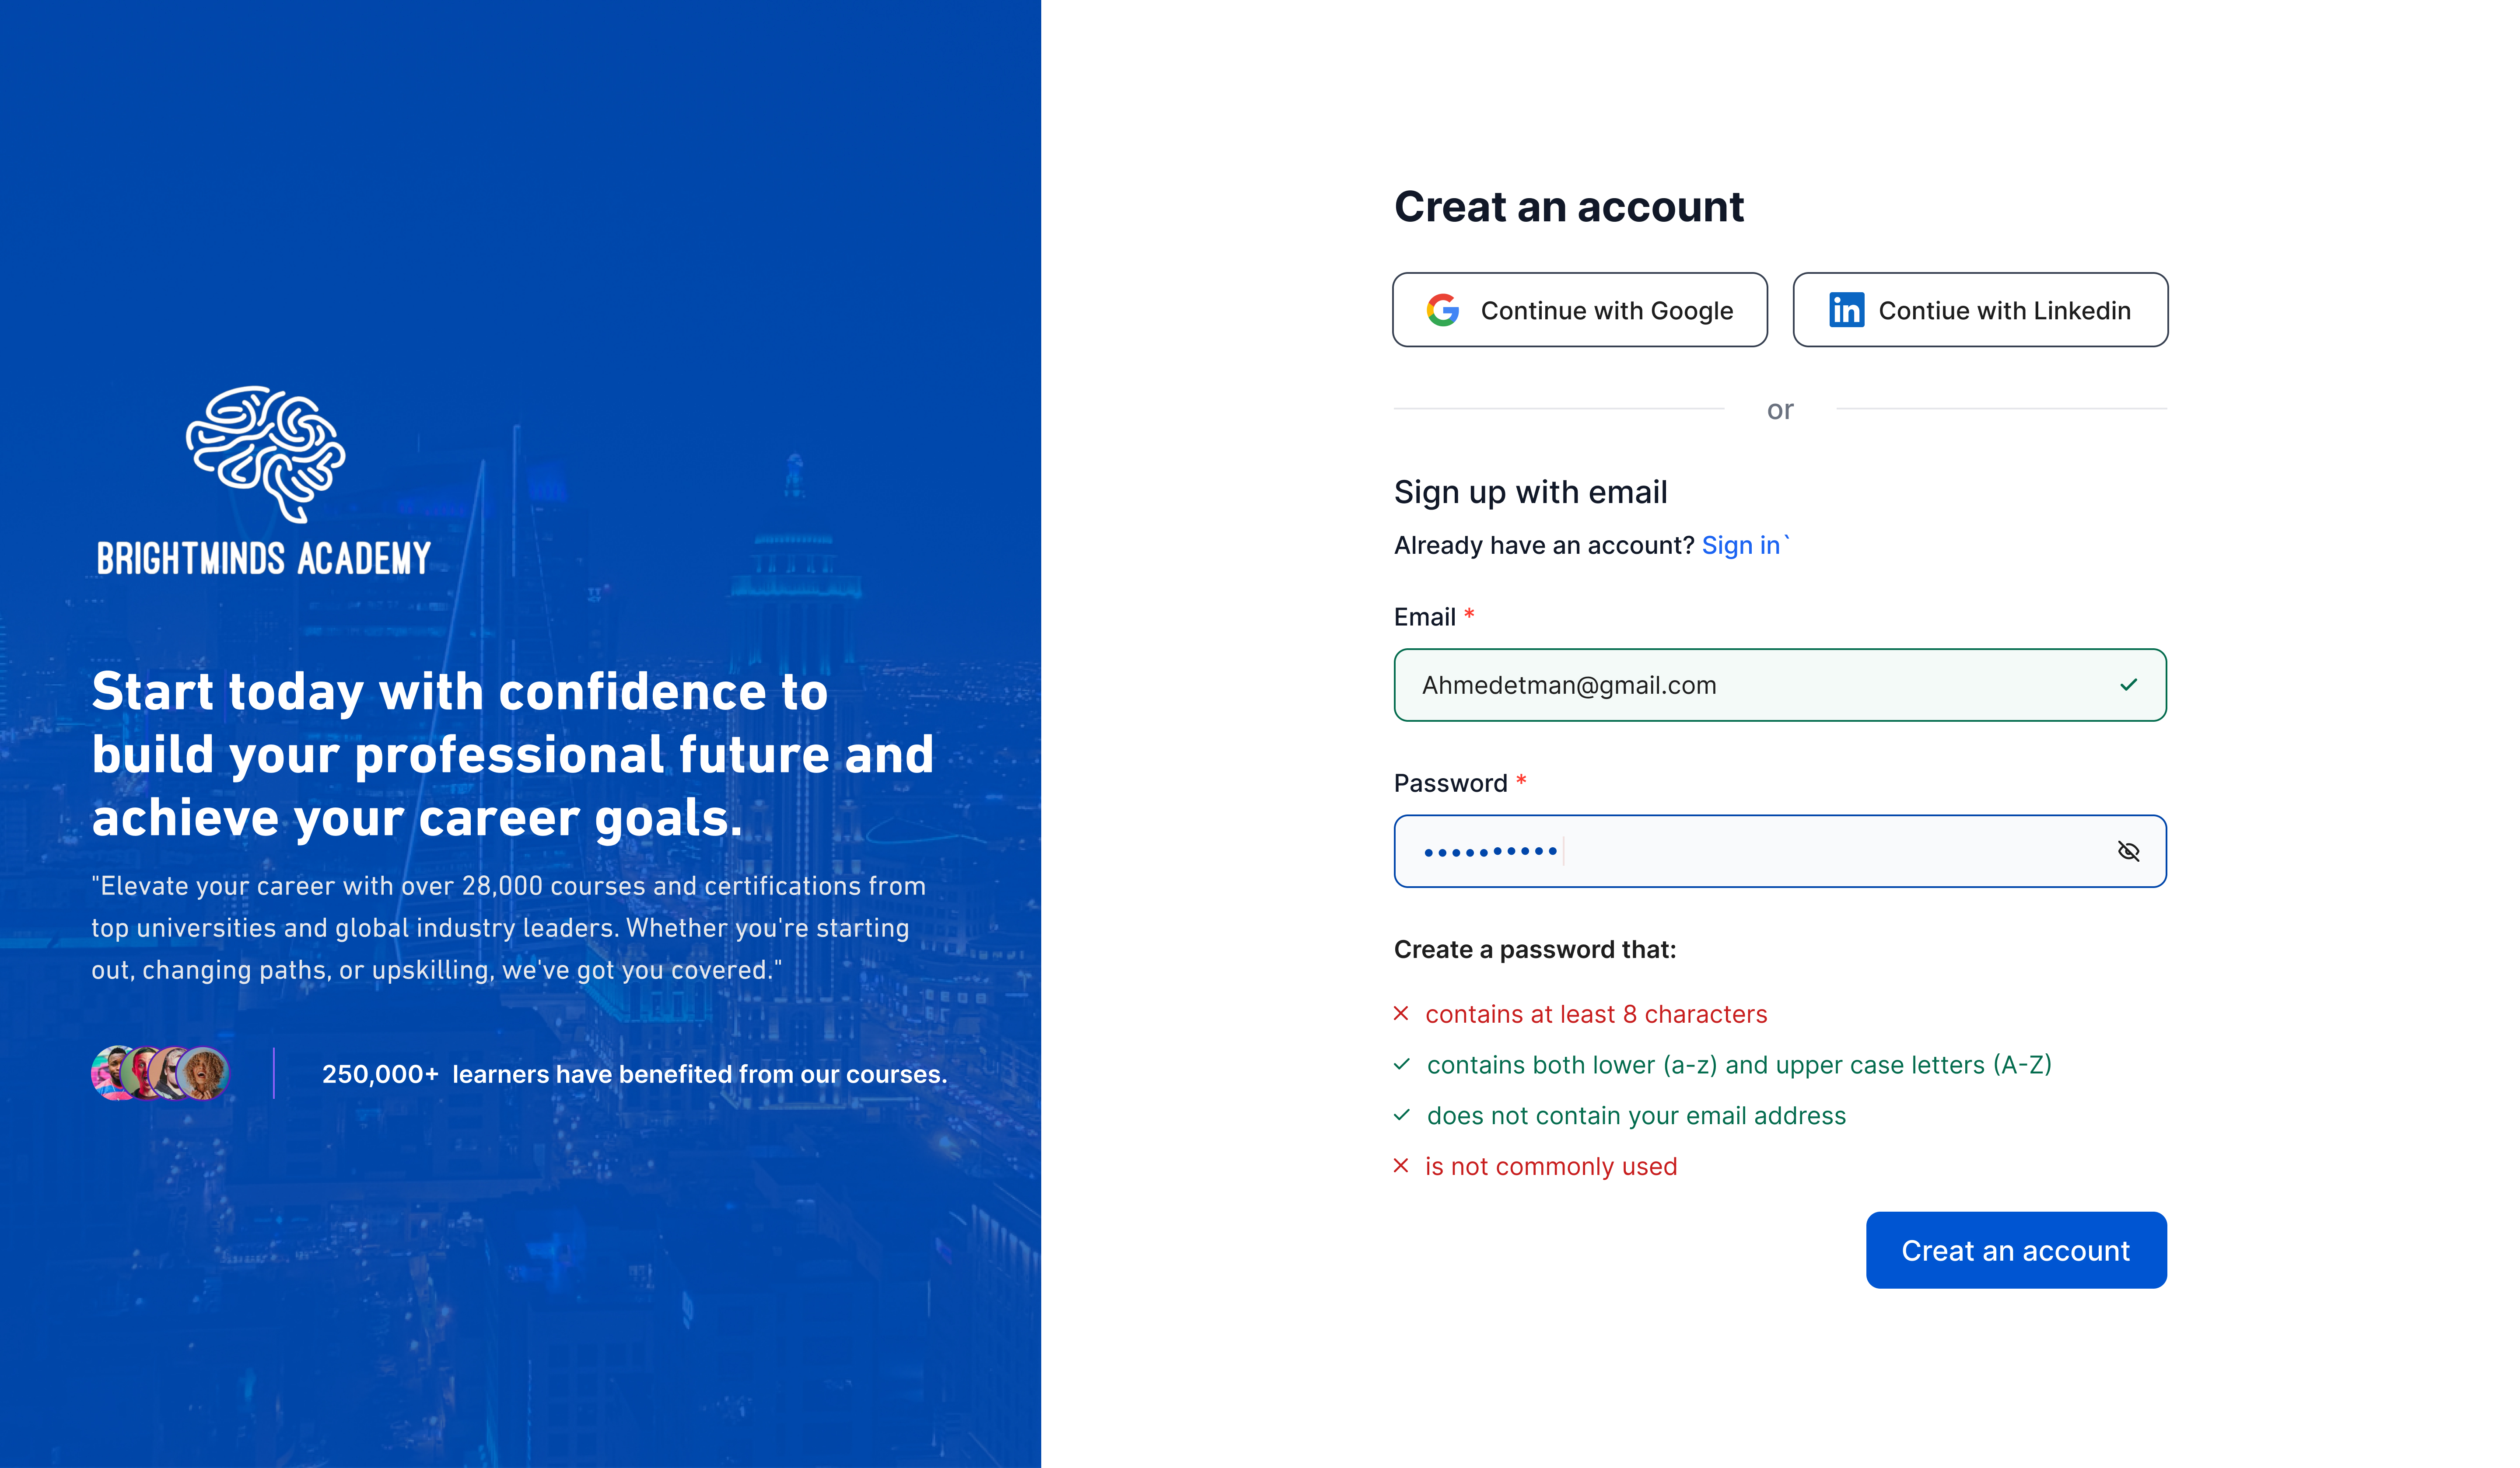
Task: Toggle password visibility eye icon
Action: tap(2128, 851)
